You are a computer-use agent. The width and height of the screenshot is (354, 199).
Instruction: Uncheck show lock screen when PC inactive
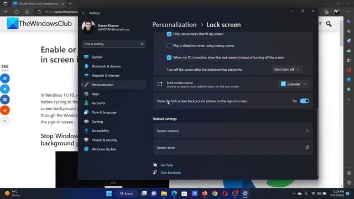pyautogui.click(x=169, y=57)
